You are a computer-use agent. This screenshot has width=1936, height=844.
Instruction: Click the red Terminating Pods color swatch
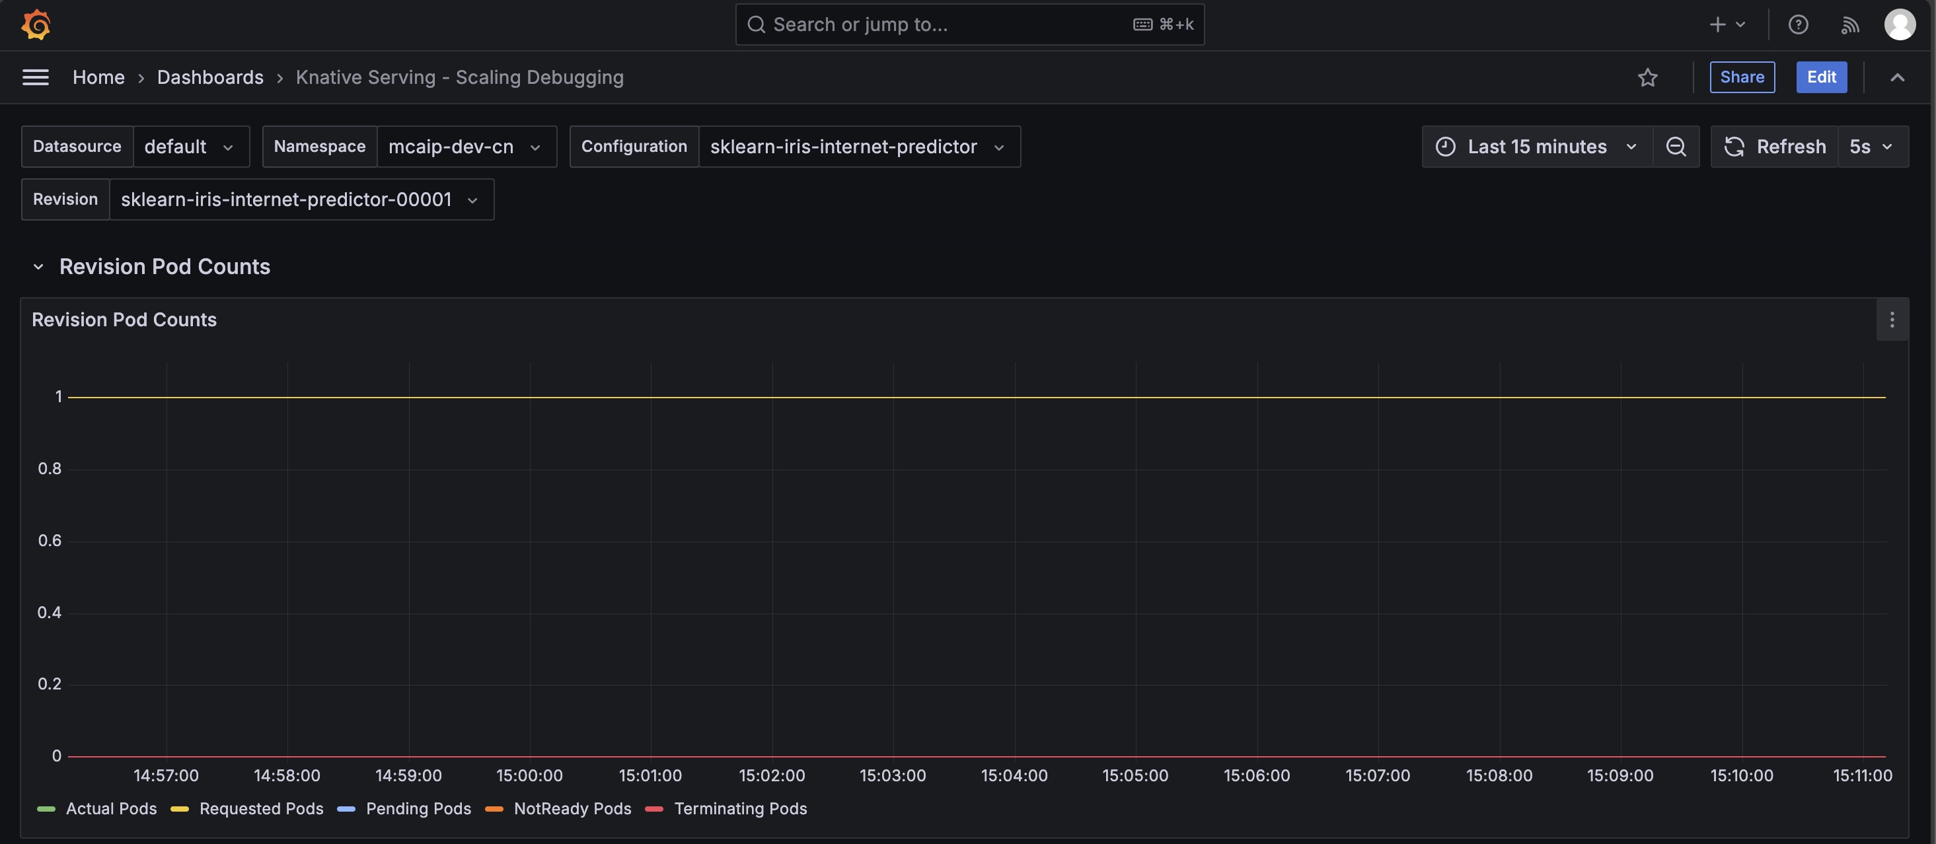[x=654, y=810]
